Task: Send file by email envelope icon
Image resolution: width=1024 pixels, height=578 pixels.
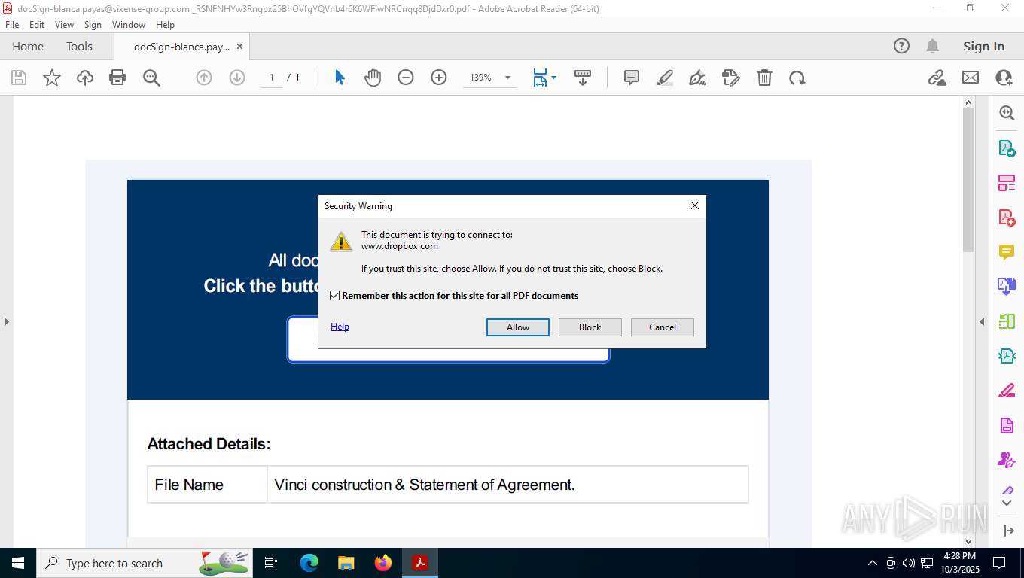Action: 971,78
